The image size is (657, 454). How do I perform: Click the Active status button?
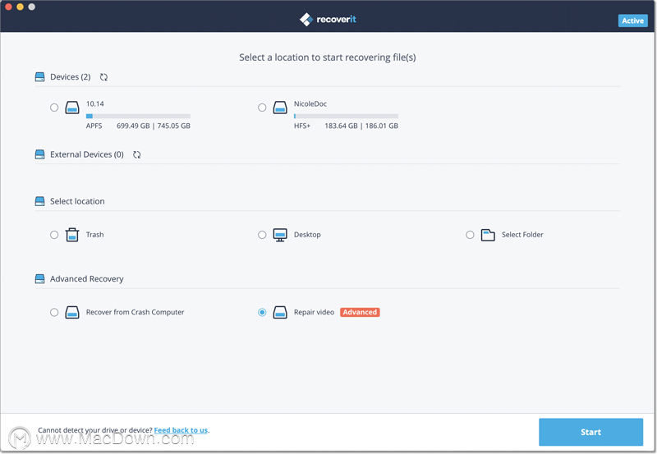pos(632,21)
